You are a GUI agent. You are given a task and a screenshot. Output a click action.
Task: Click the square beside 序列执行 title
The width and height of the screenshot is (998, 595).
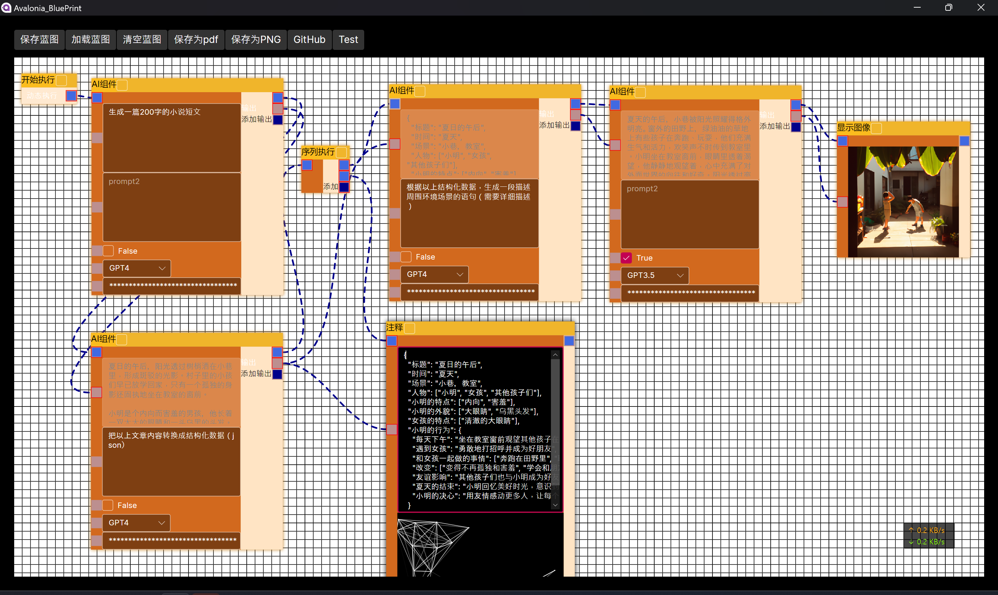click(341, 152)
